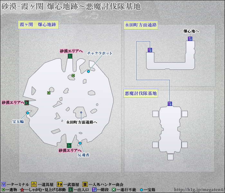Click the 永田町方面通路 section header
The width and height of the screenshot is (225, 193).
[x=141, y=25]
